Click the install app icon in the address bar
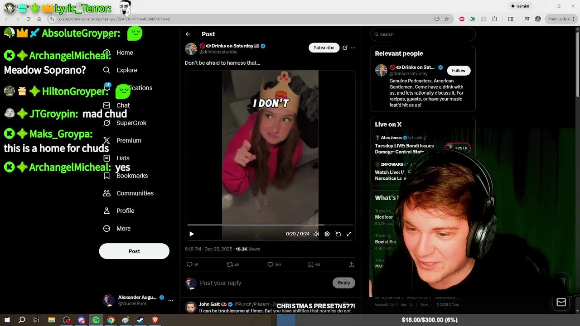This screenshot has width=580, height=326. (x=437, y=19)
